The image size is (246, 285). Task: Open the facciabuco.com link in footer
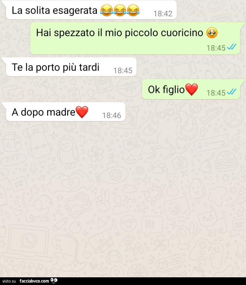point(34,281)
